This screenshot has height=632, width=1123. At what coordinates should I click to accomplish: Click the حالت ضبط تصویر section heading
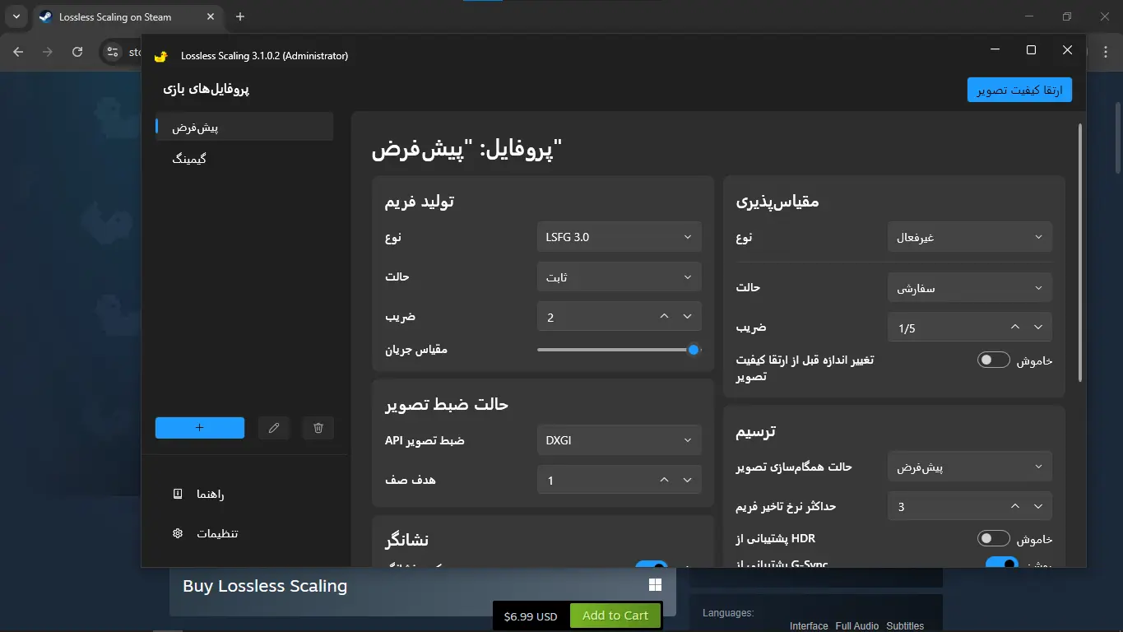(x=447, y=404)
